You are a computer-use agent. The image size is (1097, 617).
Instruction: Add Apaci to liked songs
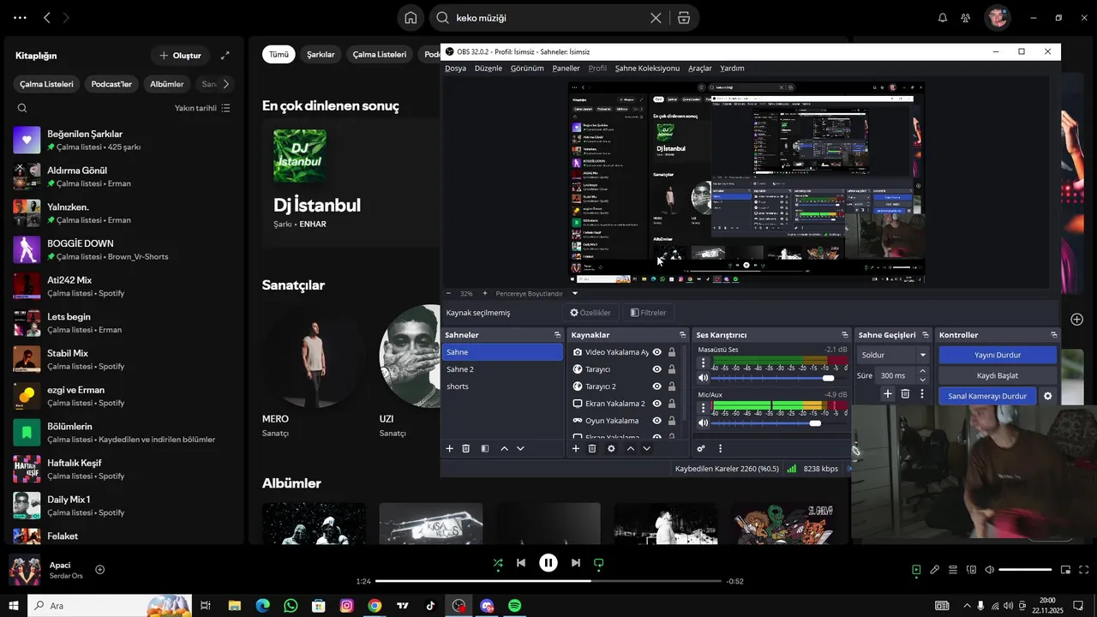99,570
